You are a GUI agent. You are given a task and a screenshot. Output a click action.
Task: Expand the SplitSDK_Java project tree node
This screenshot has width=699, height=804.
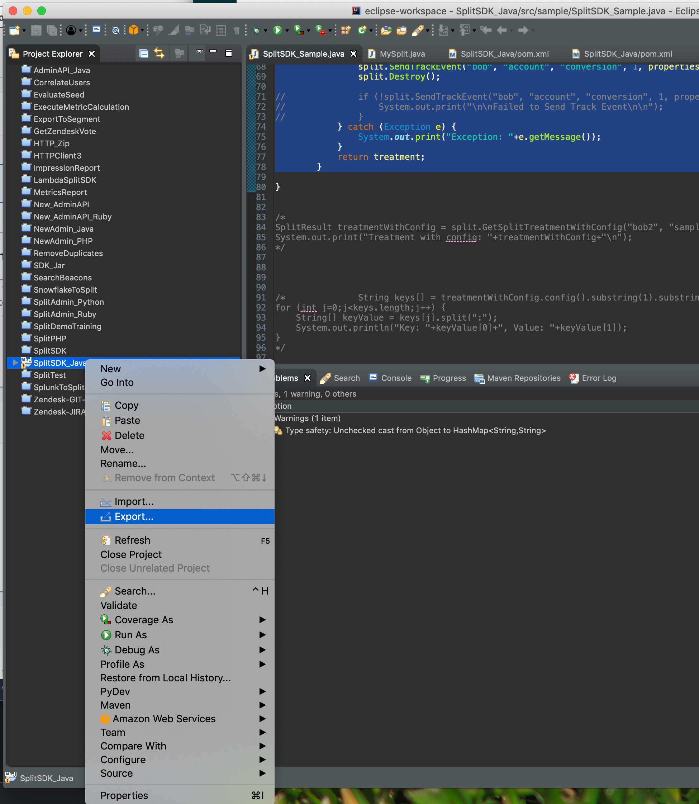tap(15, 363)
